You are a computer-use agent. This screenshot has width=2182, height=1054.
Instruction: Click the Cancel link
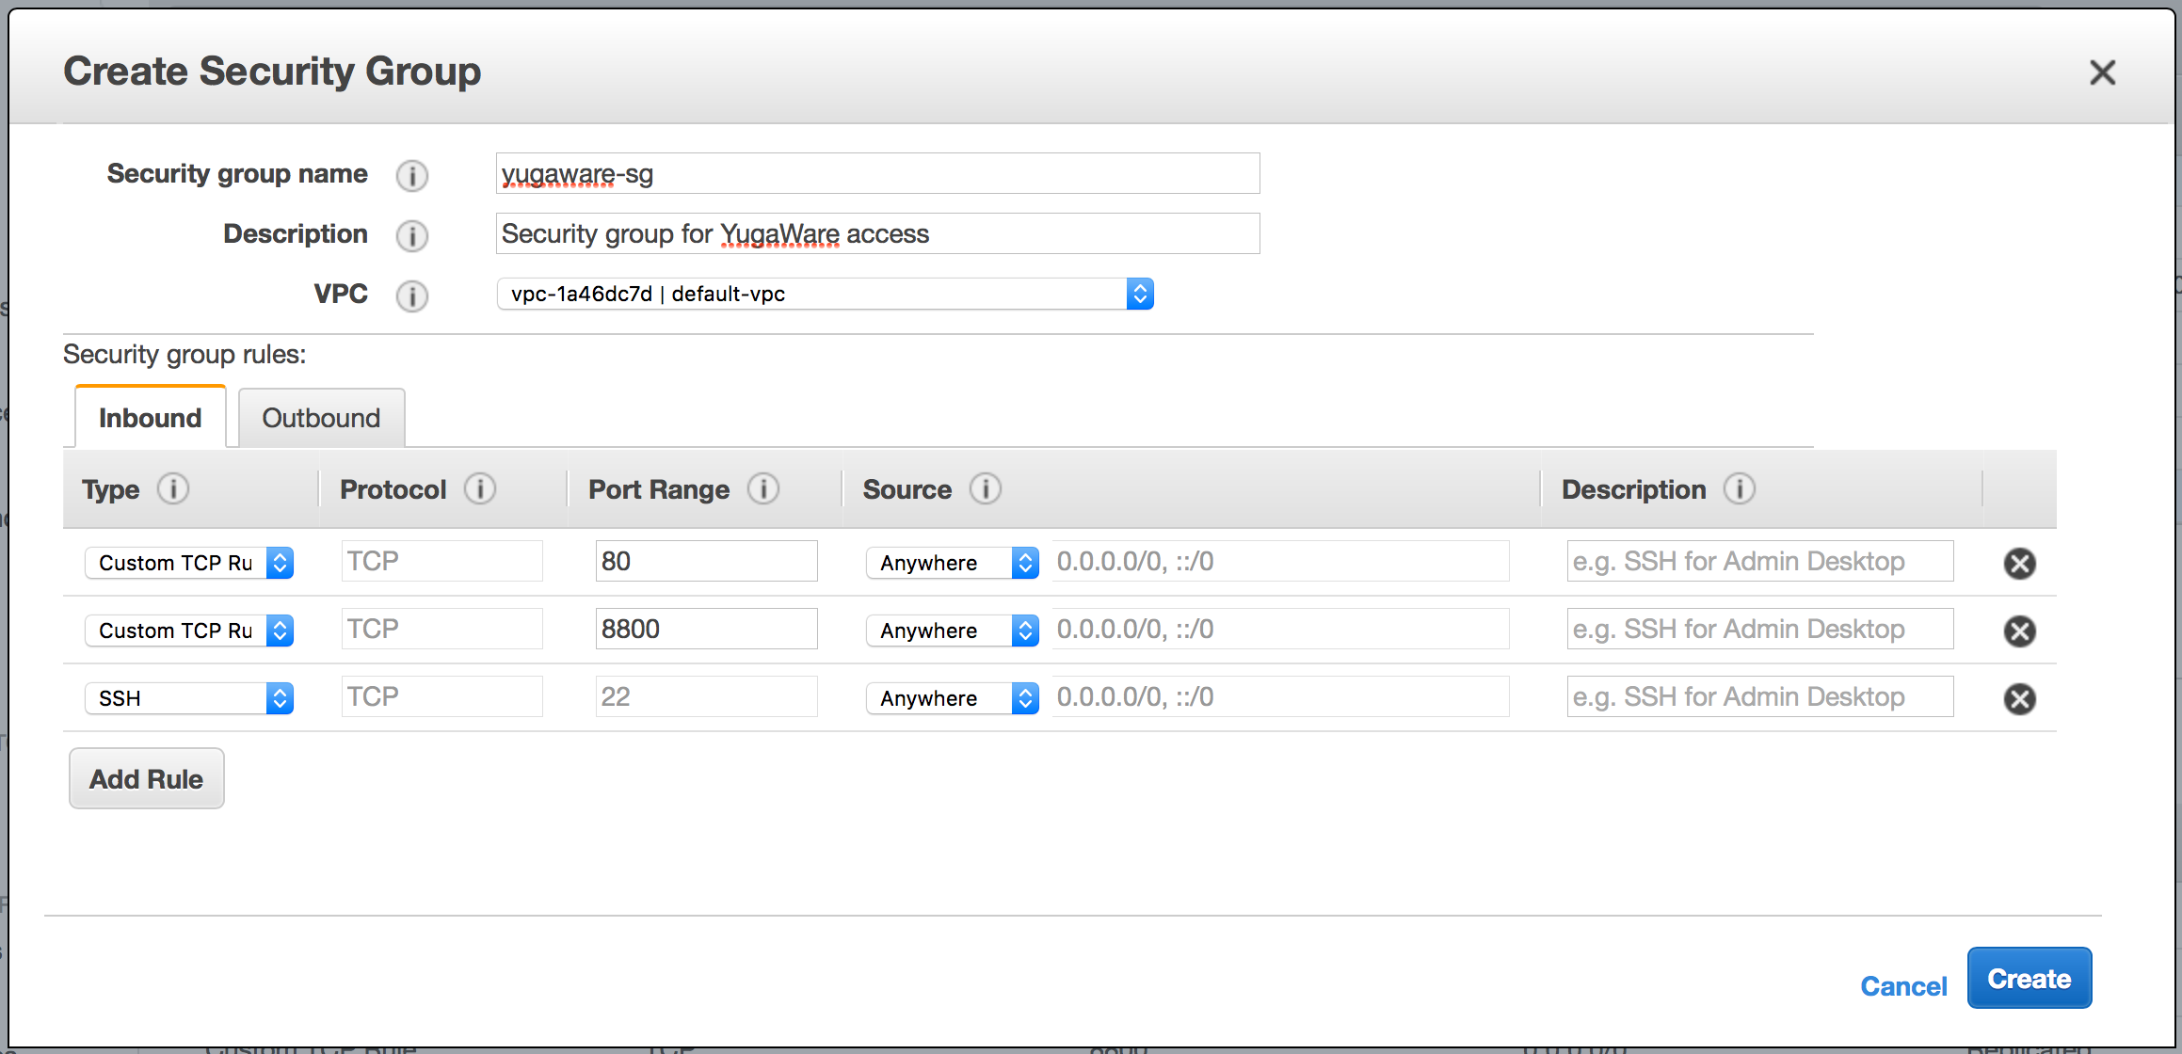(x=1903, y=985)
